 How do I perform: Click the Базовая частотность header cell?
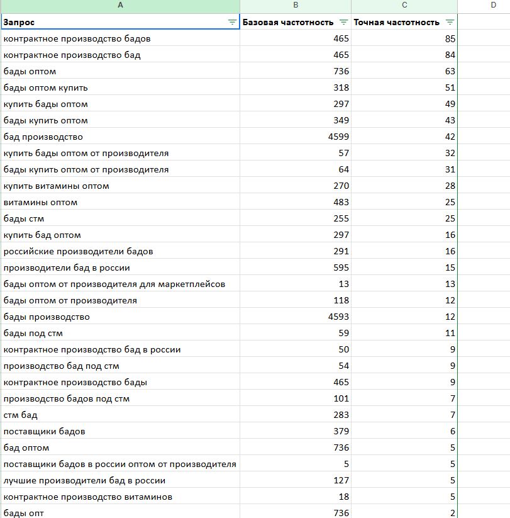point(296,22)
